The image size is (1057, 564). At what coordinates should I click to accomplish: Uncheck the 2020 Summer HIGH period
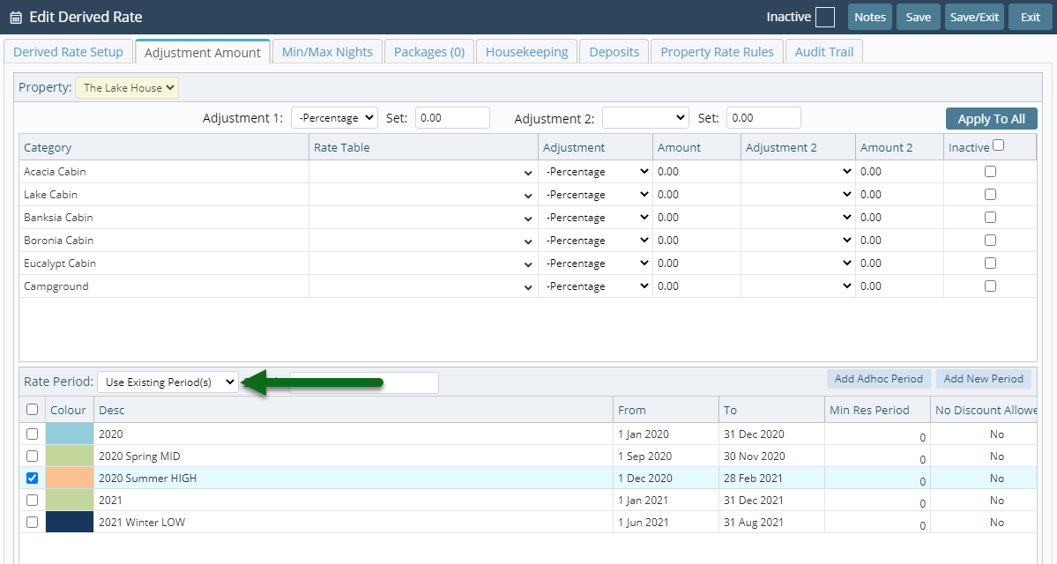pyautogui.click(x=32, y=479)
